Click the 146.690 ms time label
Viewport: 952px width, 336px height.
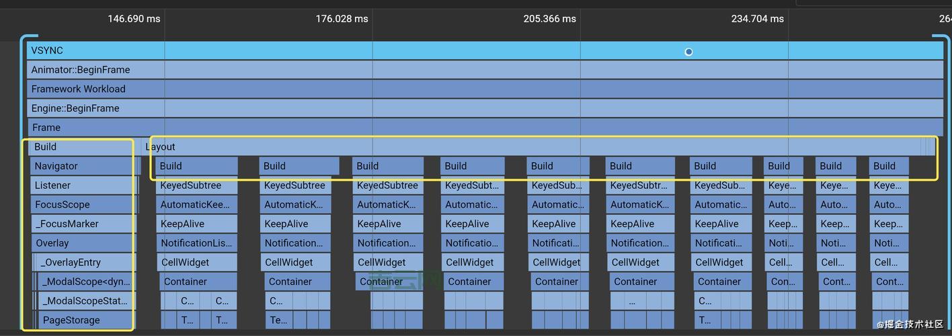pos(134,19)
